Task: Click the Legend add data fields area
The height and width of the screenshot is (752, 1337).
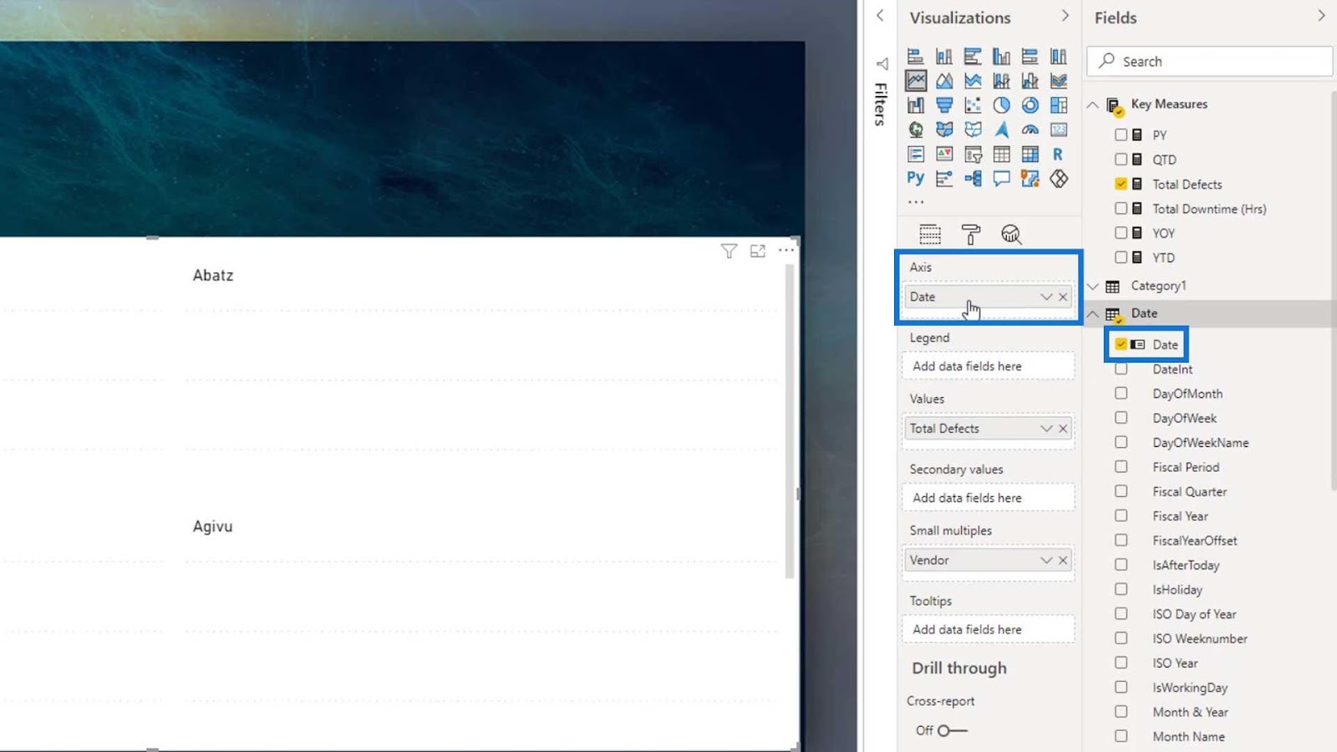Action: tap(988, 366)
